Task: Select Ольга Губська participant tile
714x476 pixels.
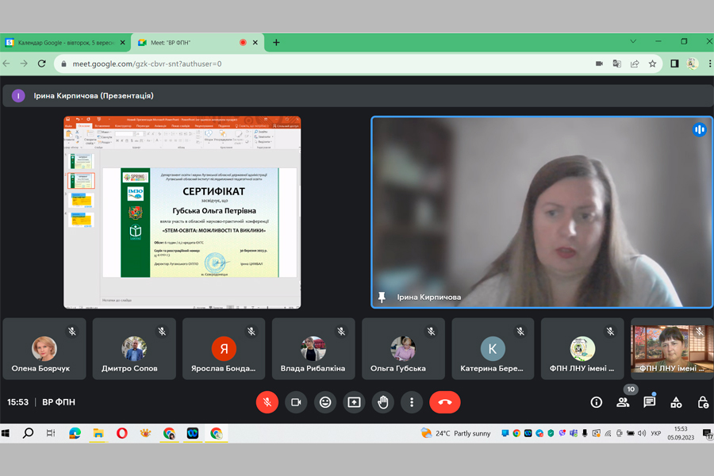Action: [x=403, y=349]
